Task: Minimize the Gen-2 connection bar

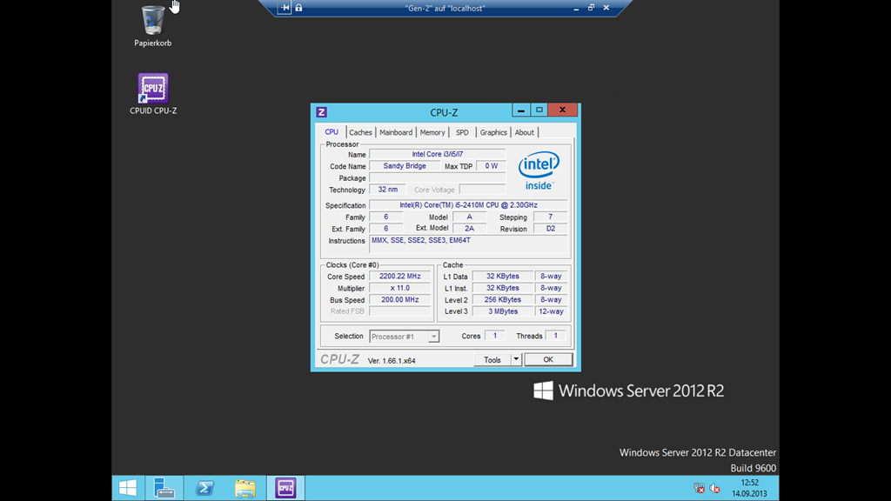Action: click(576, 8)
